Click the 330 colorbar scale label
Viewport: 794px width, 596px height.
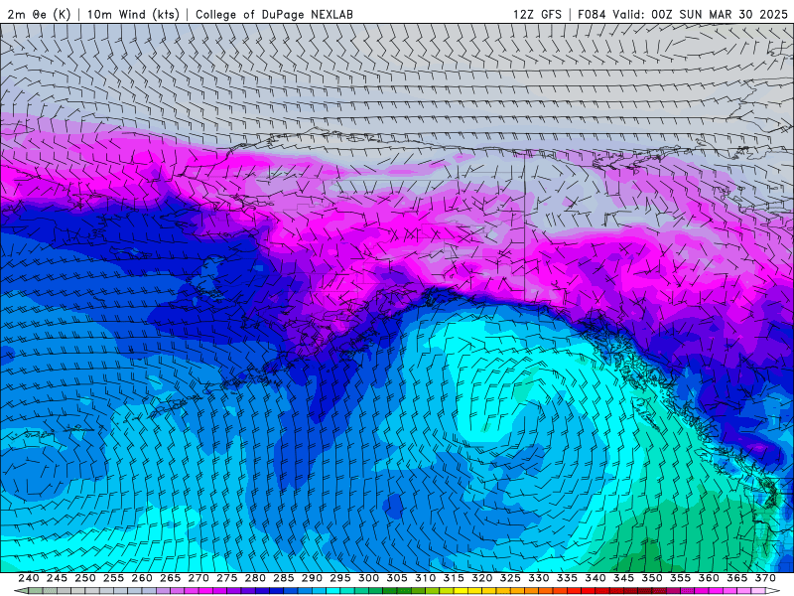coord(539,578)
